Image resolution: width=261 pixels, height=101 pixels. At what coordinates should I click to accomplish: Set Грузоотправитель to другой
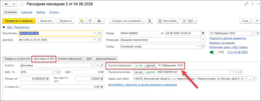(x=150, y=65)
